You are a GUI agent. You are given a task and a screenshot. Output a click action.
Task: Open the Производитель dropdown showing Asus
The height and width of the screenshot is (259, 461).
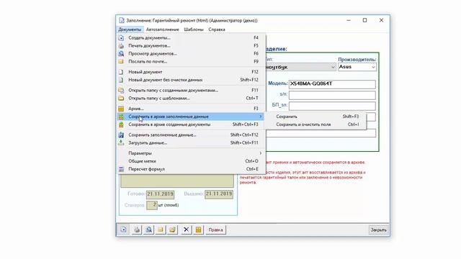pyautogui.click(x=357, y=67)
